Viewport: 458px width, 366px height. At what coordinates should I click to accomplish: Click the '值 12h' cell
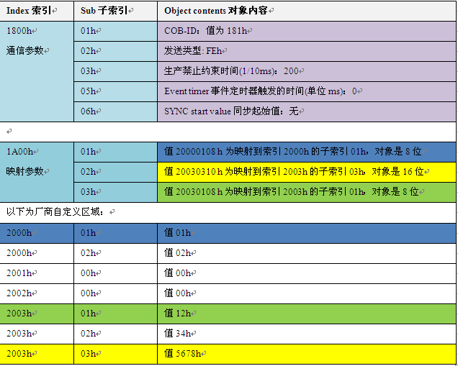[x=307, y=314]
